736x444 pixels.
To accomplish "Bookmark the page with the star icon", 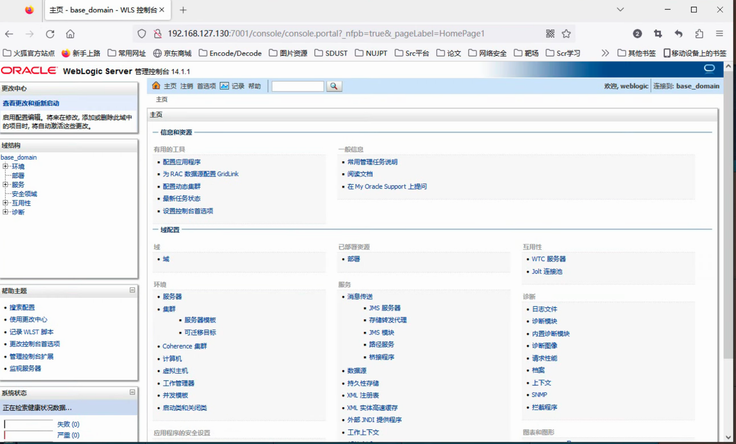I will pyautogui.click(x=566, y=33).
